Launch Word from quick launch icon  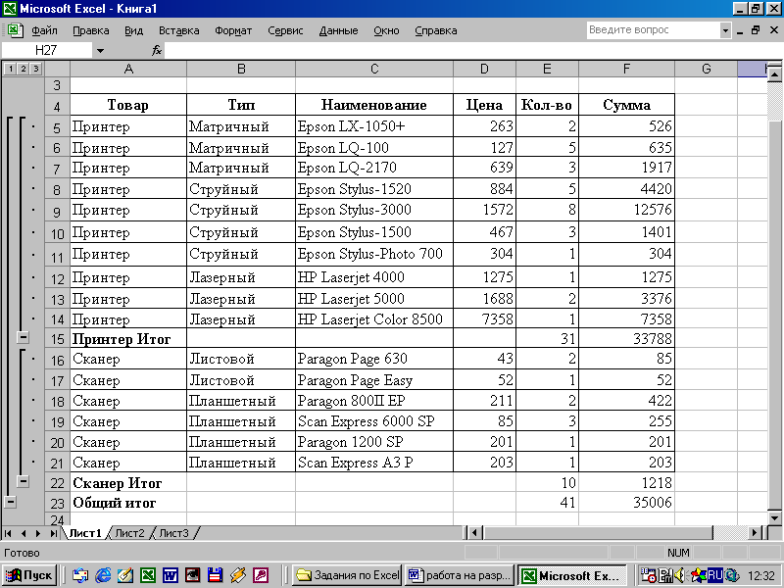point(170,575)
